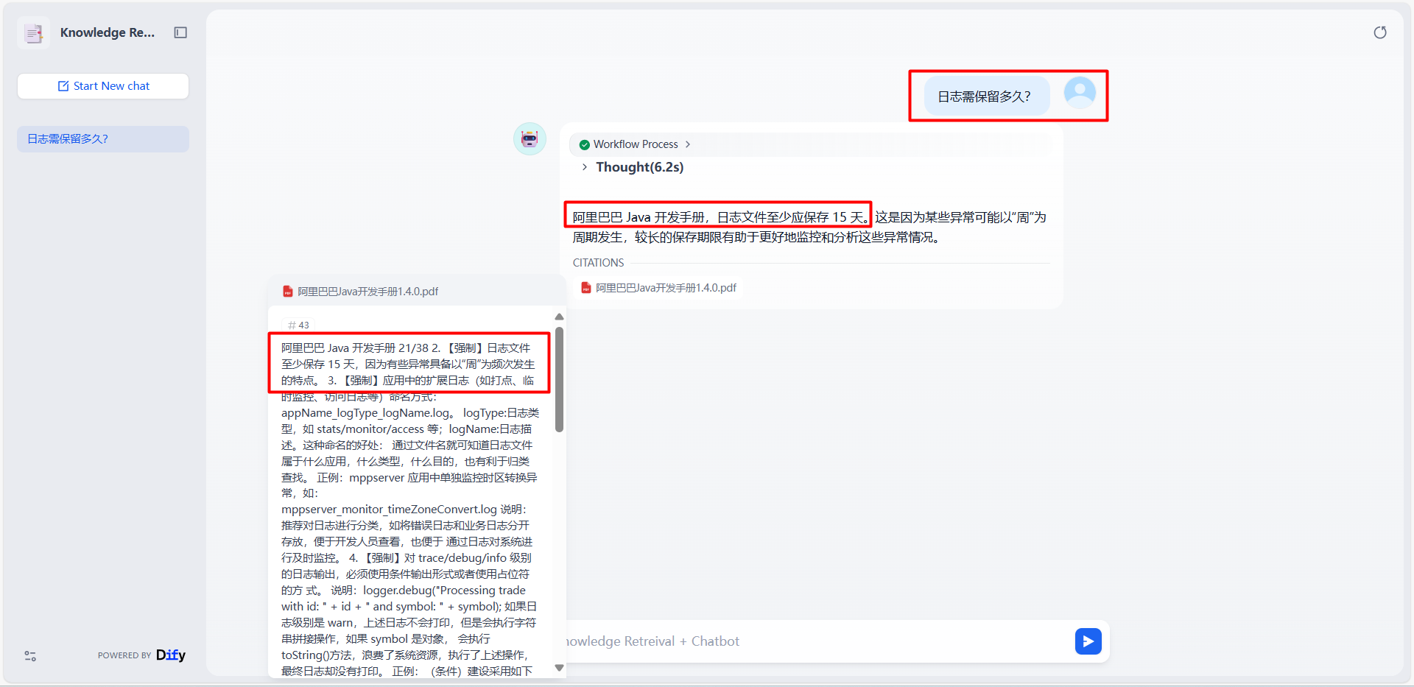Click the # 43 chunk tag
The height and width of the screenshot is (687, 1414).
click(298, 325)
